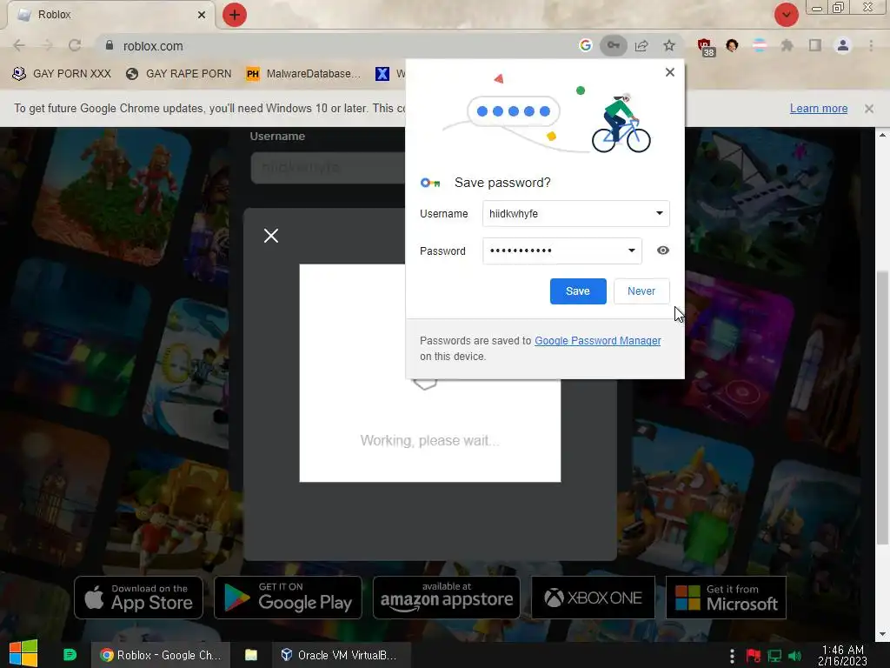Show password with the eye icon
Image resolution: width=890 pixels, height=668 pixels.
pos(662,250)
